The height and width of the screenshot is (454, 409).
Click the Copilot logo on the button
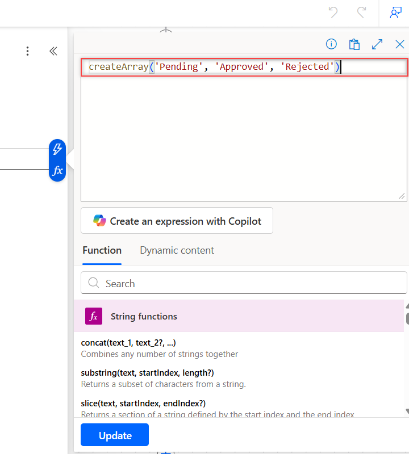point(99,221)
